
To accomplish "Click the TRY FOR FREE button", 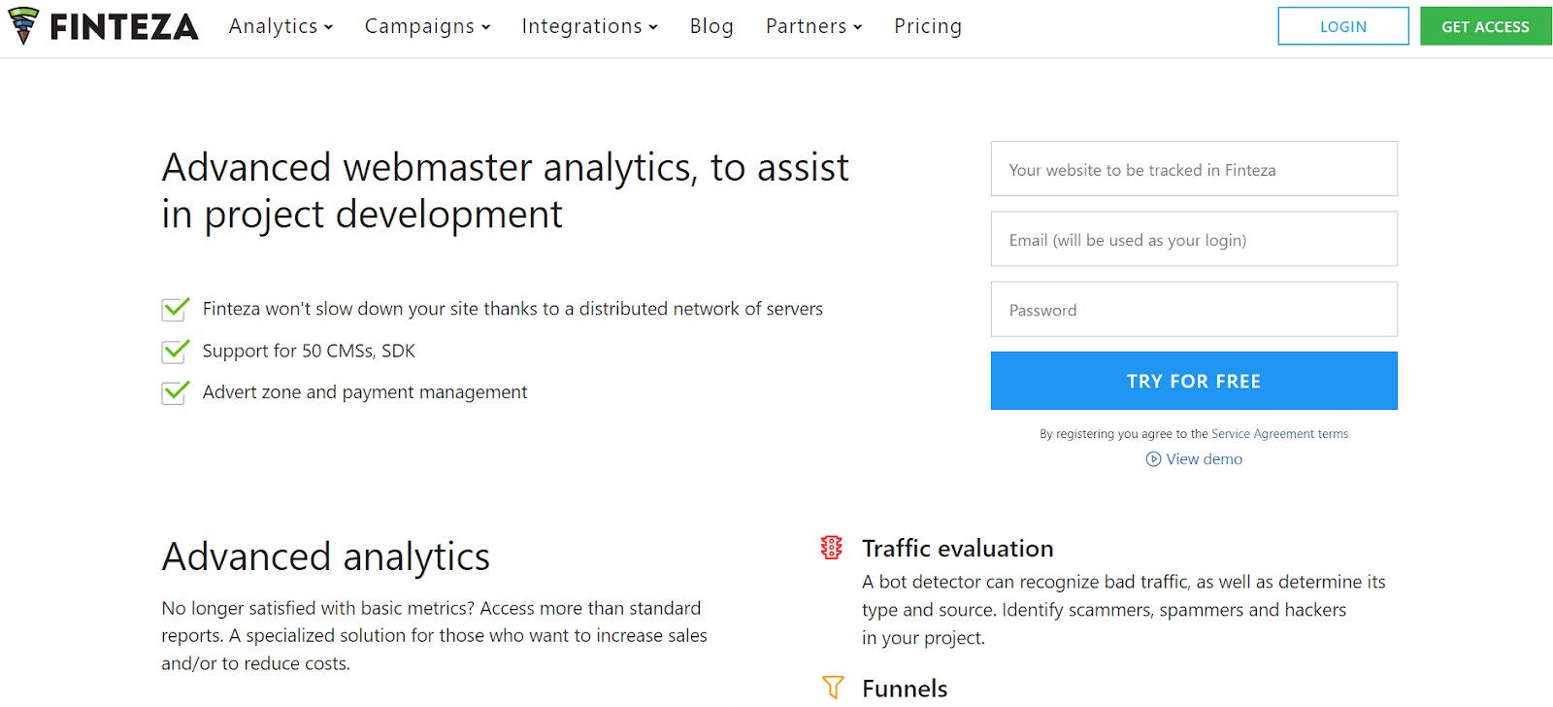I will point(1194,381).
